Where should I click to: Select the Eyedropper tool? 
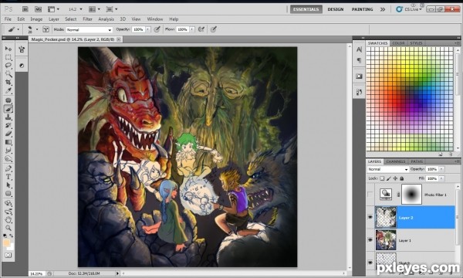pos(8,90)
